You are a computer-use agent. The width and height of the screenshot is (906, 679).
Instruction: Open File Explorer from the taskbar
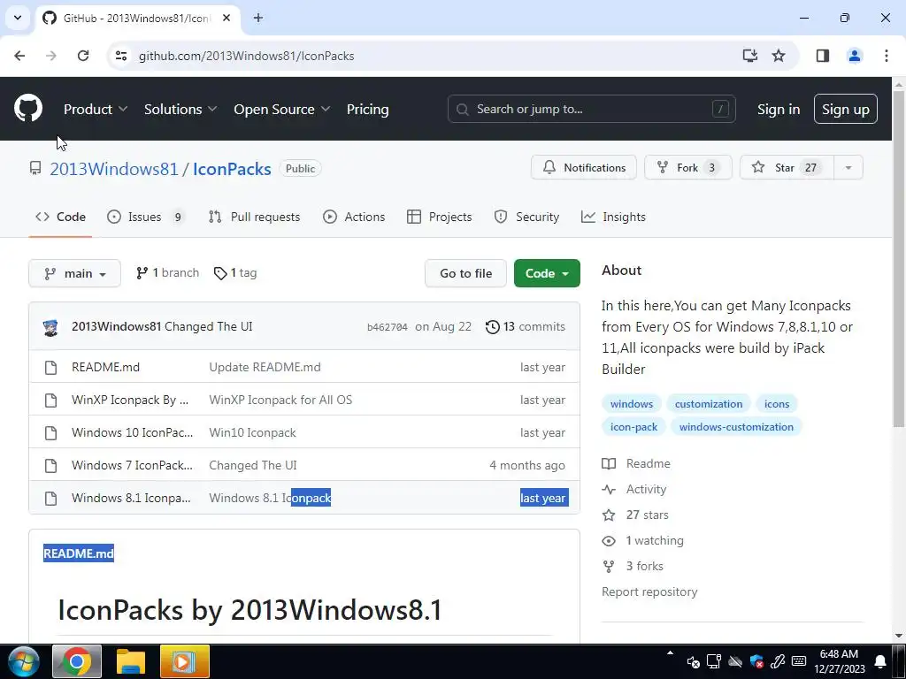131,661
